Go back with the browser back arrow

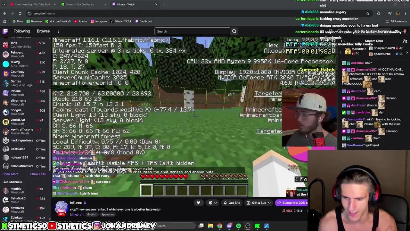coord(4,13)
